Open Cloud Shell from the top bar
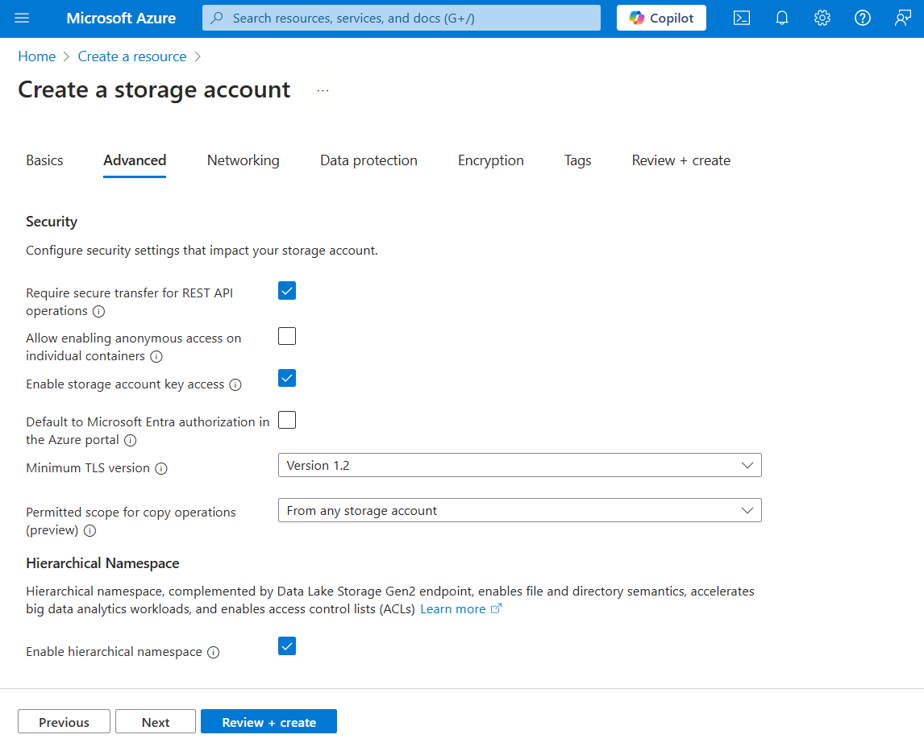 pos(742,18)
